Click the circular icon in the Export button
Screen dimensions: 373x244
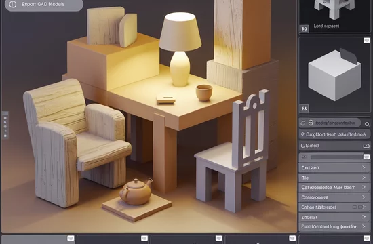[12, 5]
